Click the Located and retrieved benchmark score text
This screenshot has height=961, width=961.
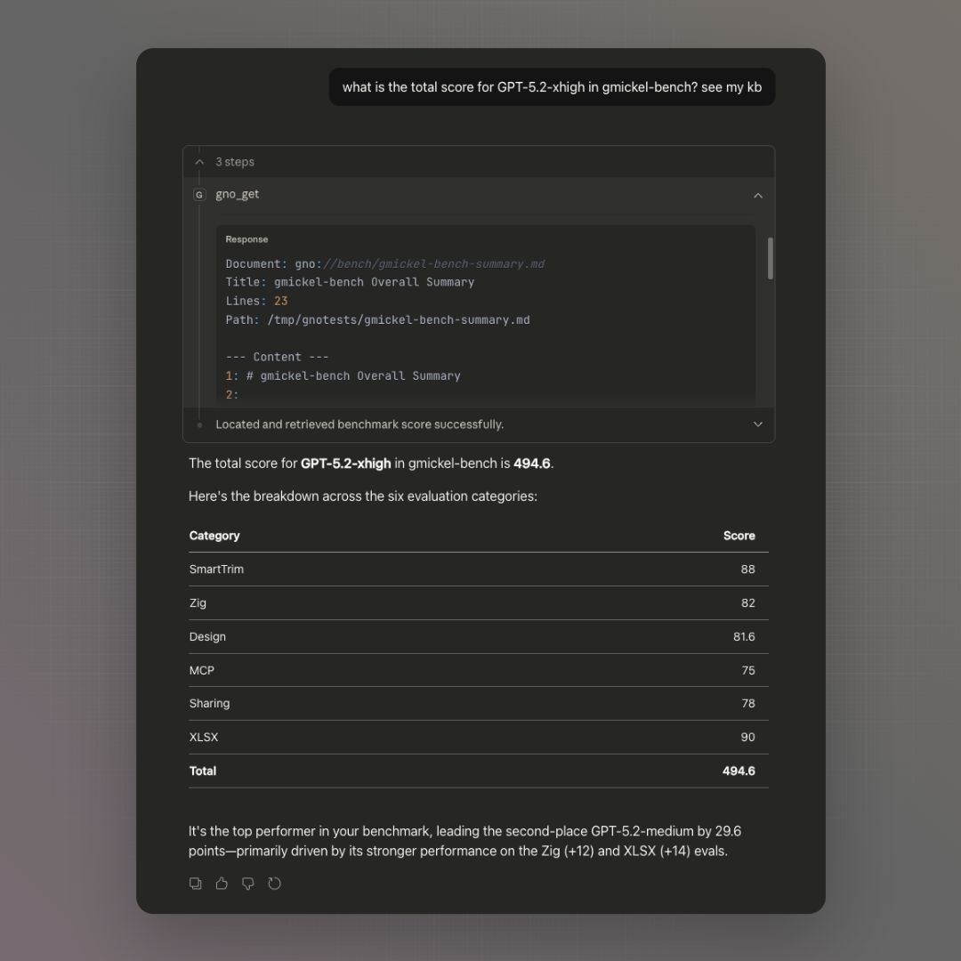coord(359,424)
